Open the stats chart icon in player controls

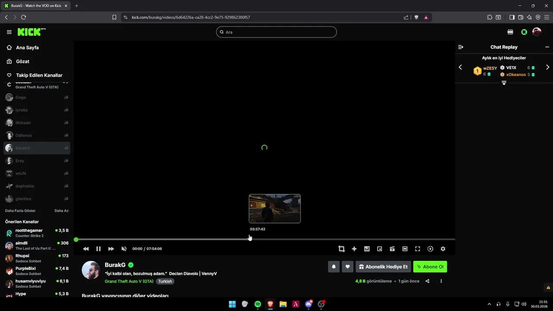pos(367,249)
